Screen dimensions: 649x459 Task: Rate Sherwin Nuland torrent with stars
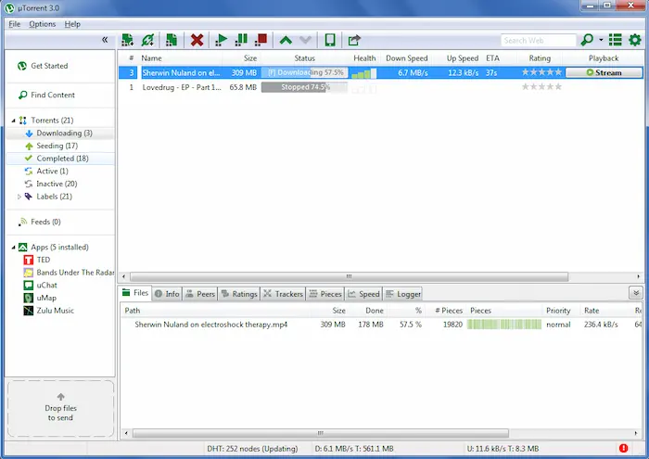[x=541, y=72]
